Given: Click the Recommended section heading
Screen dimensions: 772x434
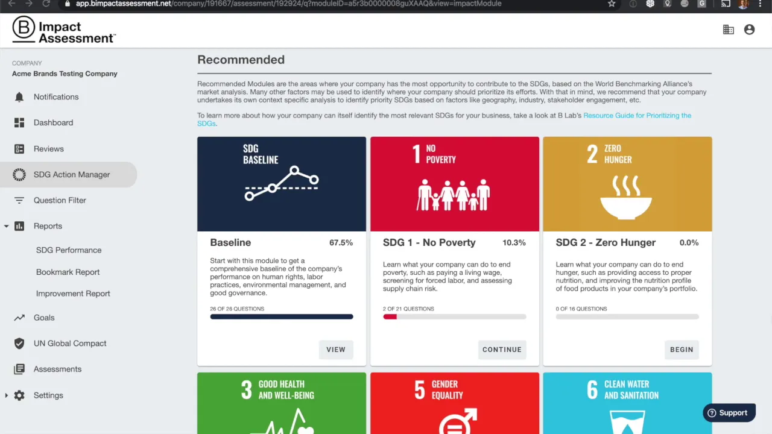Looking at the screenshot, I should 241,60.
